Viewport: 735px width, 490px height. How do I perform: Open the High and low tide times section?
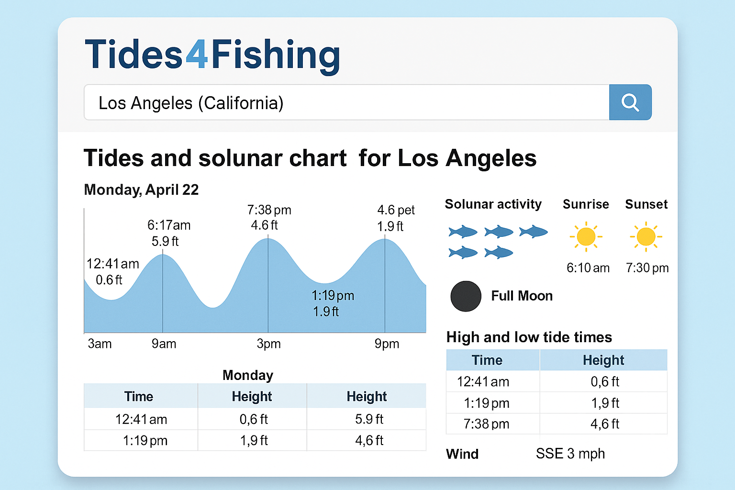(x=529, y=337)
